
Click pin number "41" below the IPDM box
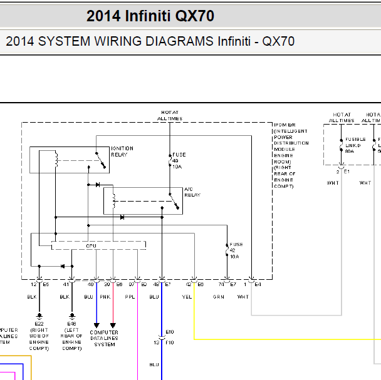(x=66, y=284)
